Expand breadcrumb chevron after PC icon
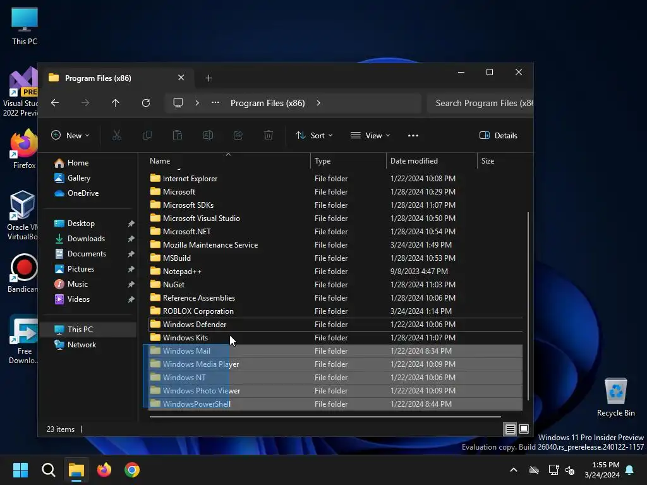The image size is (647, 485). click(197, 103)
